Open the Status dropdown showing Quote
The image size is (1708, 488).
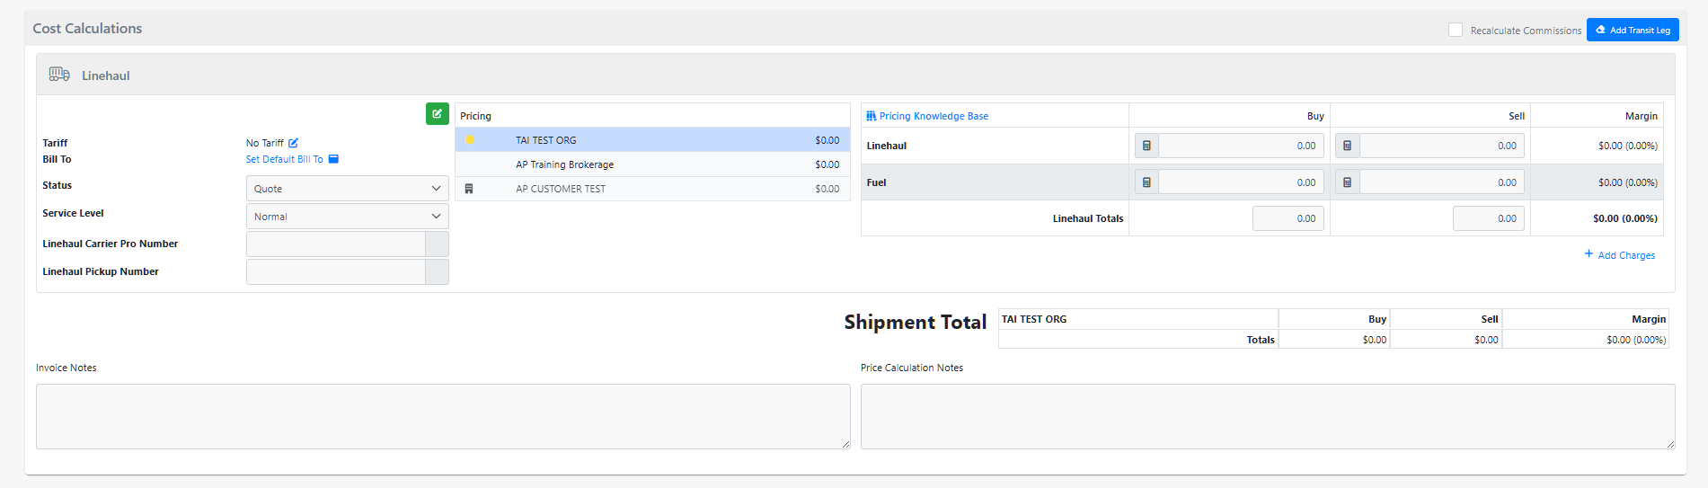tap(347, 189)
